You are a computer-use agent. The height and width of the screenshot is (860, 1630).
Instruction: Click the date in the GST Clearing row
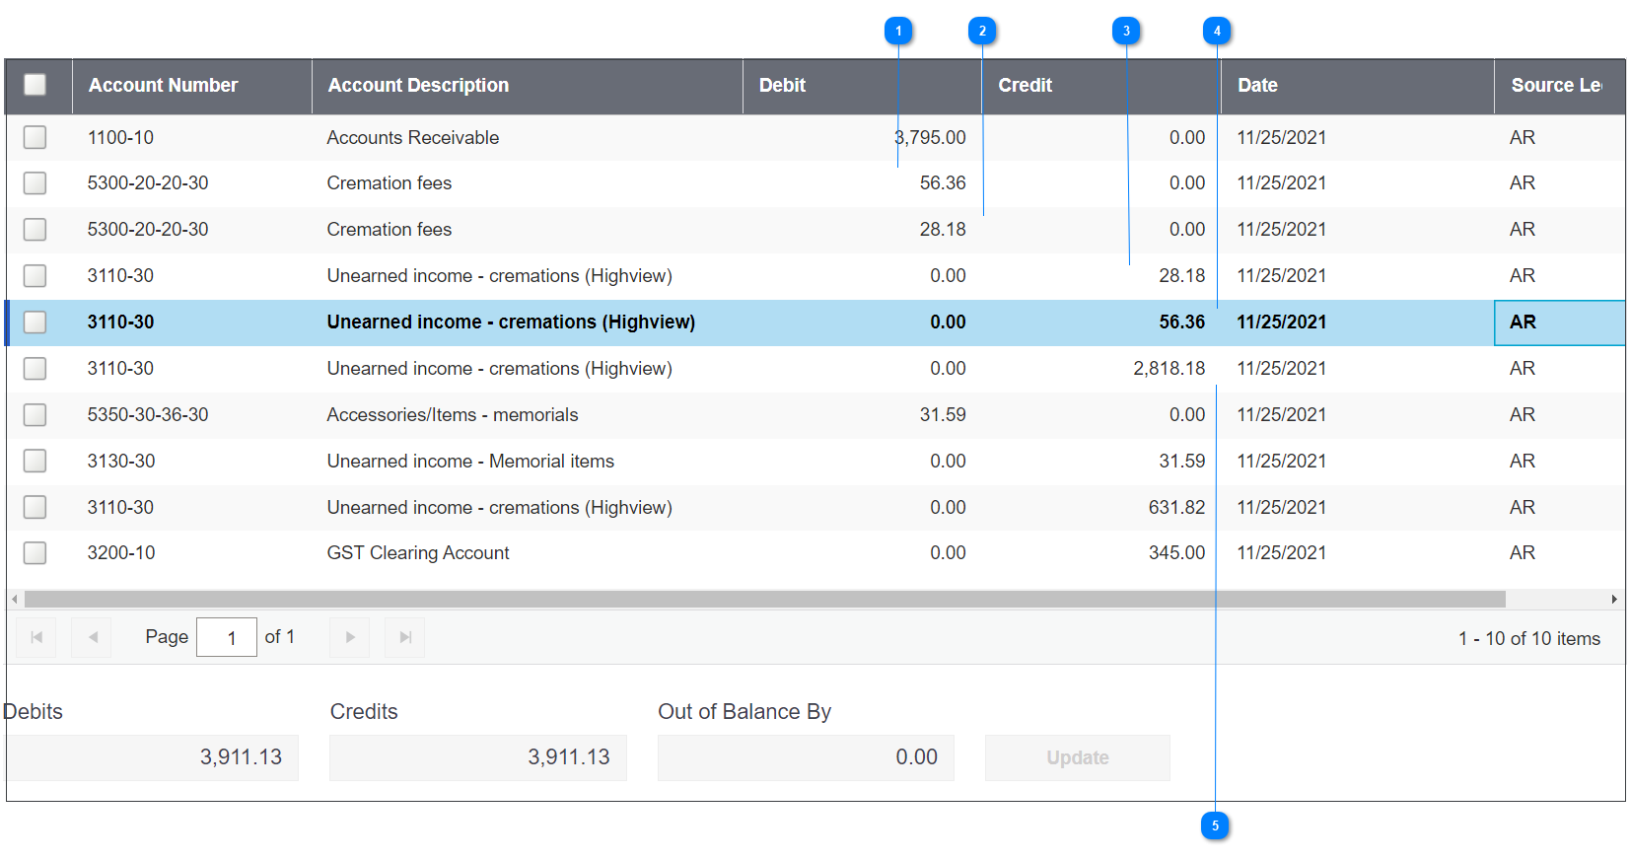coord(1281,552)
